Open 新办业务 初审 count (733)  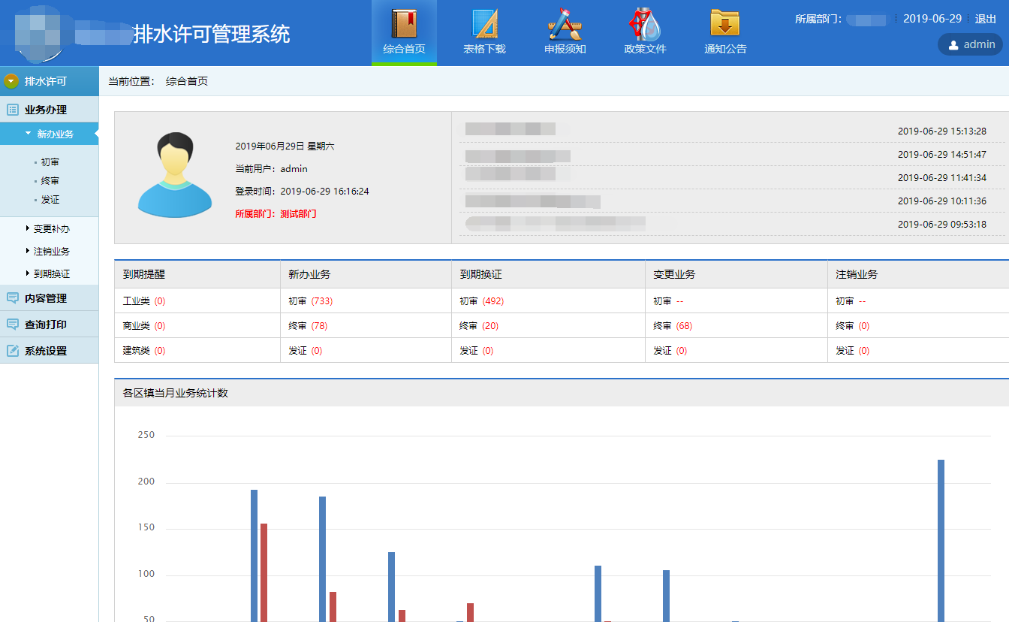321,301
